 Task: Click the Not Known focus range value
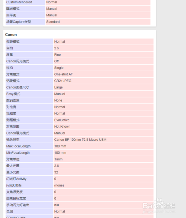click(x=62, y=127)
